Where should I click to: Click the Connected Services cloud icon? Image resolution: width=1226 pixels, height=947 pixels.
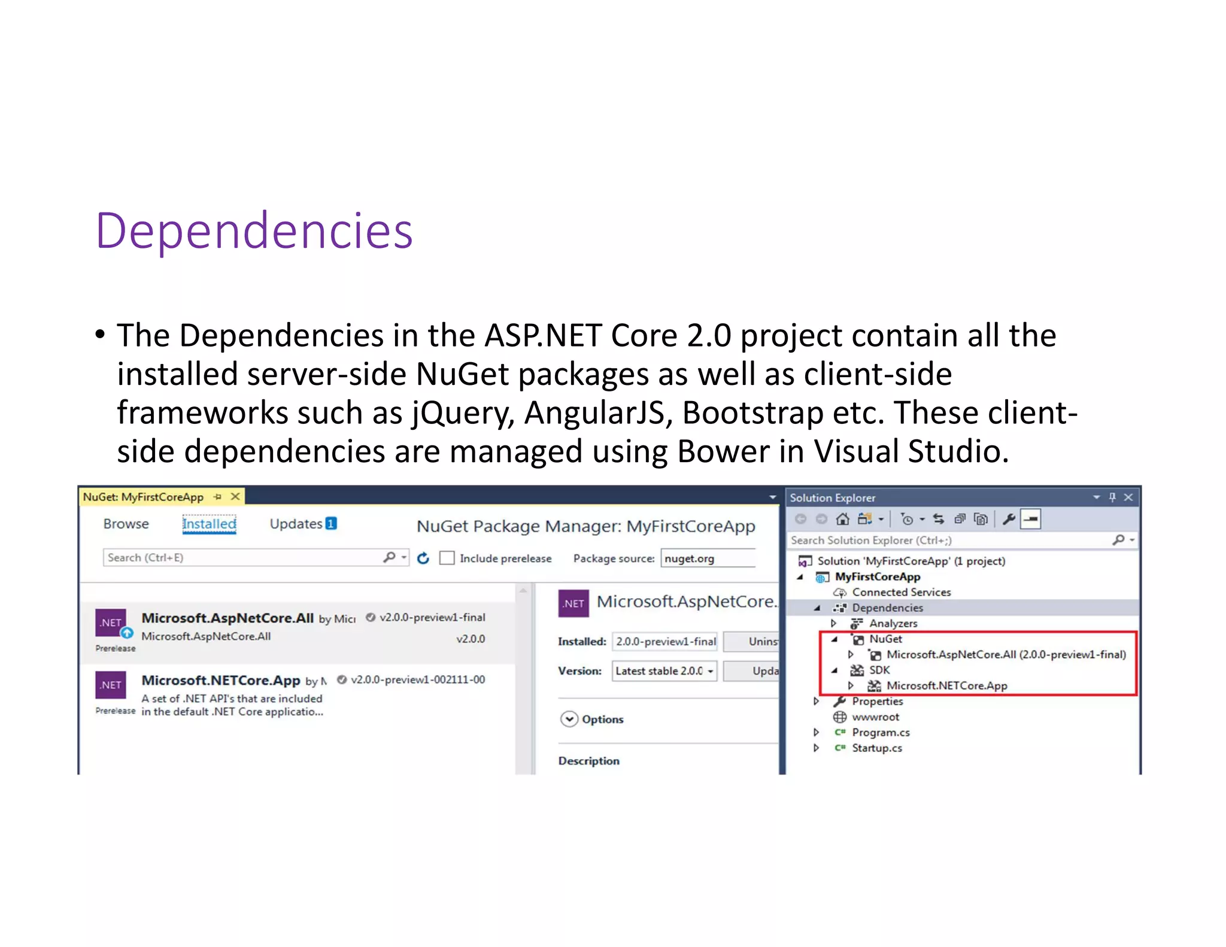(x=840, y=593)
